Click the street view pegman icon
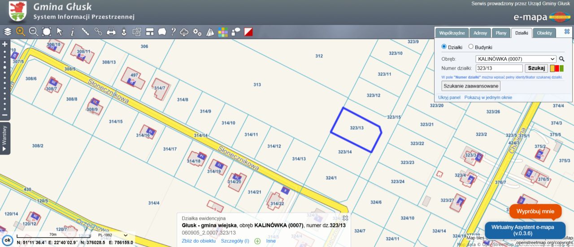Screen dimensions: 574x247 tap(124, 32)
